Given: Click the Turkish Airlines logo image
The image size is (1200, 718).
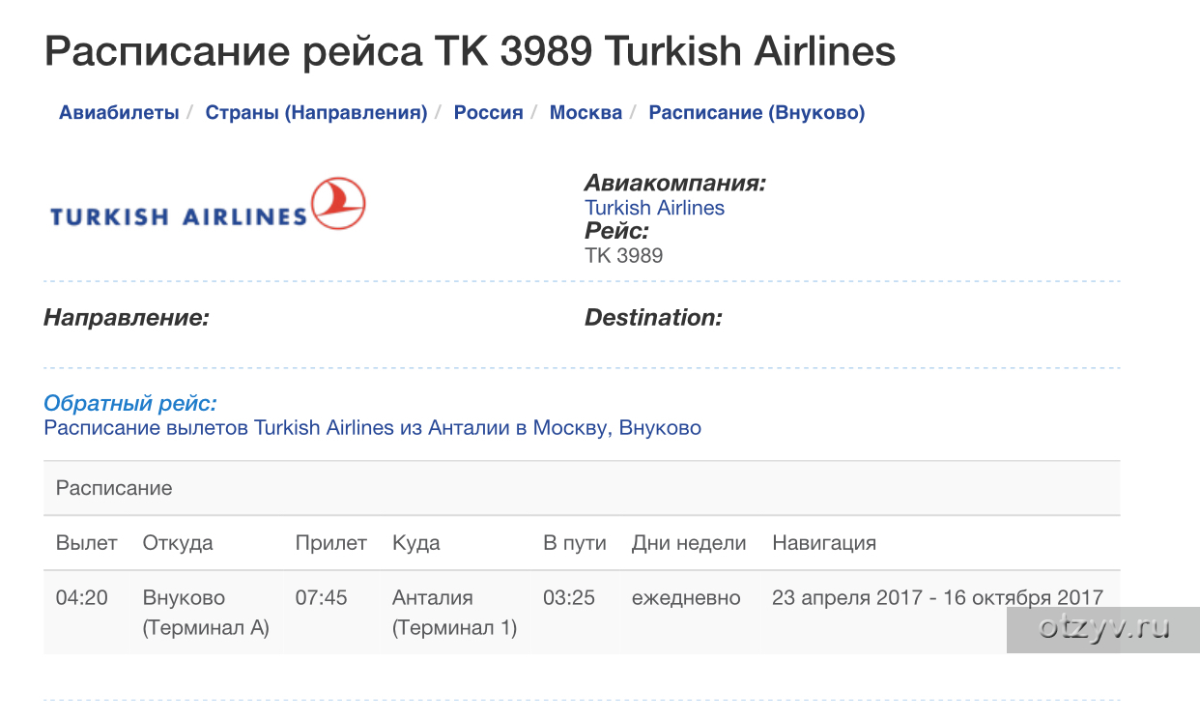Looking at the screenshot, I should 208,205.
